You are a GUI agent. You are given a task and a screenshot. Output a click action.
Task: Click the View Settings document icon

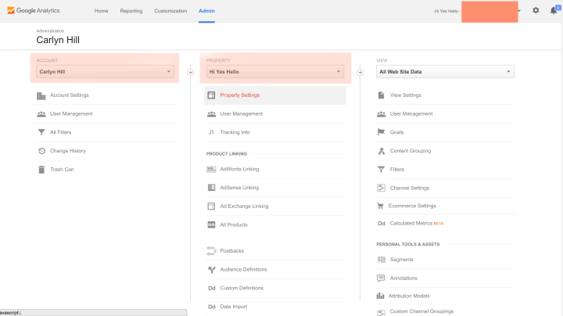[381, 95]
